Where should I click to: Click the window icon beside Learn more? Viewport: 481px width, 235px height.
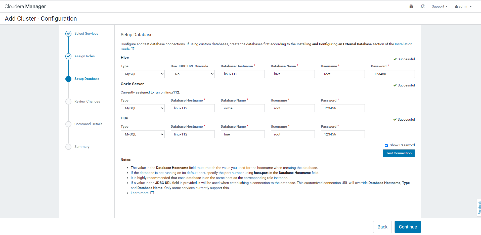[152, 193]
